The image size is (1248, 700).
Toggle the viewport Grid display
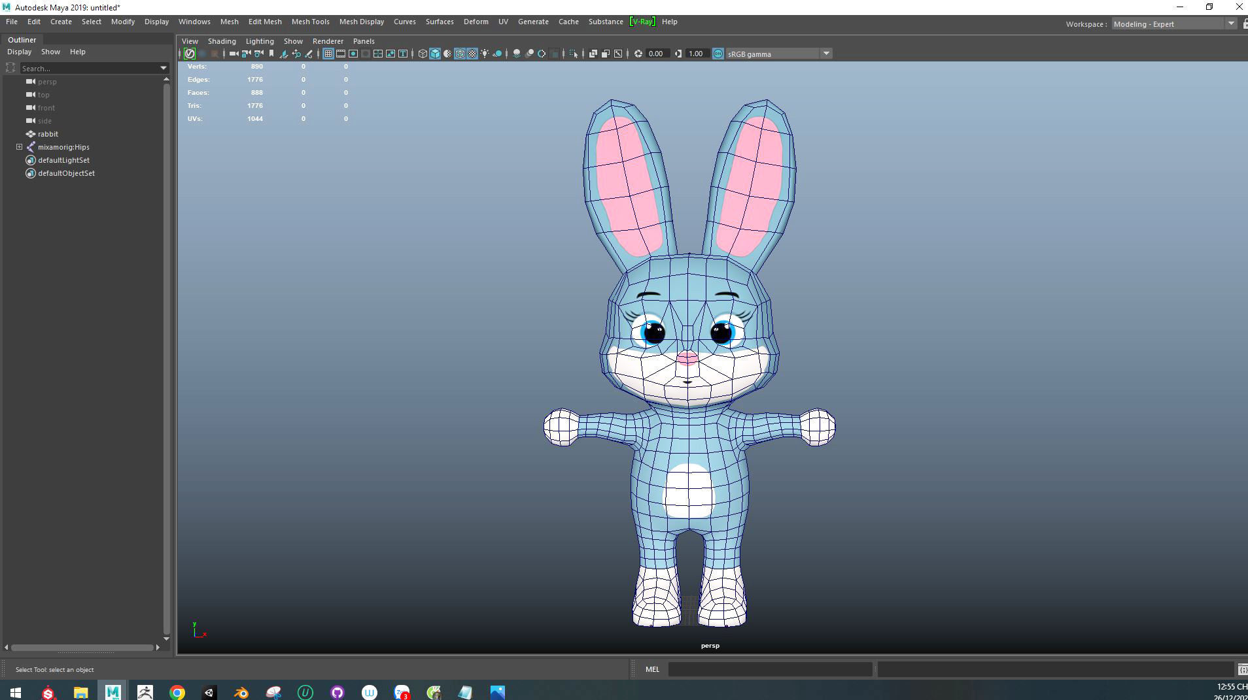coord(328,54)
